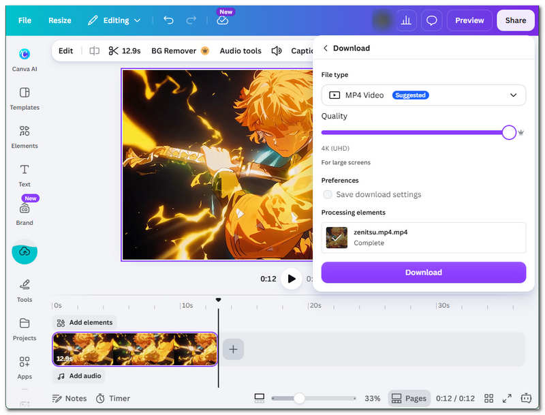Viewport: 545px width, 415px height.
Task: Click the timeline zoom slider handle
Action: pyautogui.click(x=299, y=399)
